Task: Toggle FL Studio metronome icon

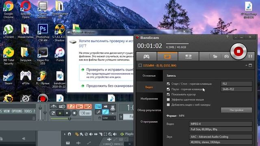Action: 54,106
